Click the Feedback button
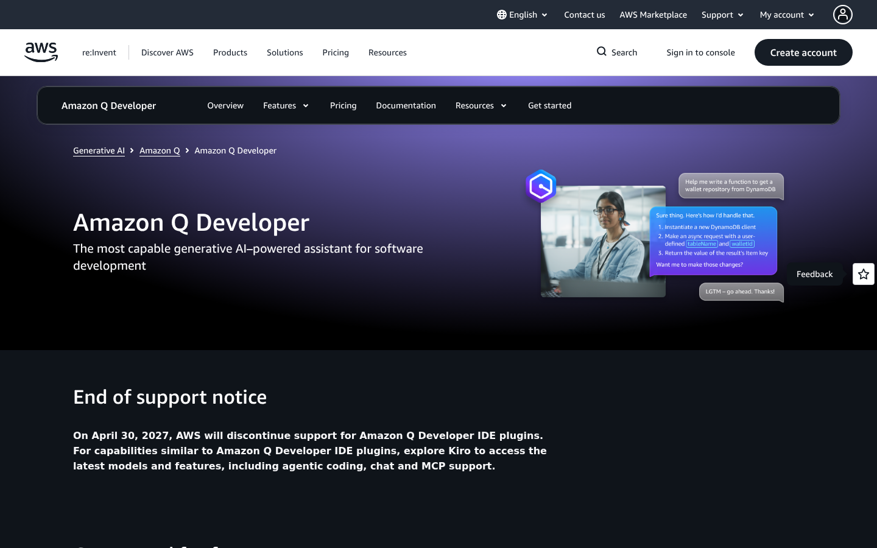Viewport: 877px width, 548px height. pyautogui.click(x=814, y=274)
